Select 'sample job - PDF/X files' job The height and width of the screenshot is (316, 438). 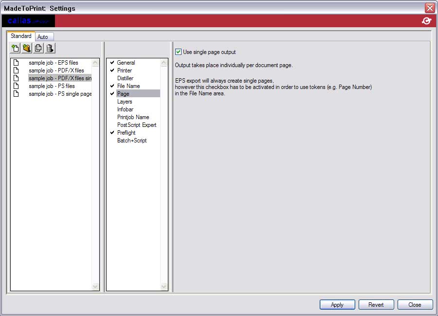coord(56,70)
